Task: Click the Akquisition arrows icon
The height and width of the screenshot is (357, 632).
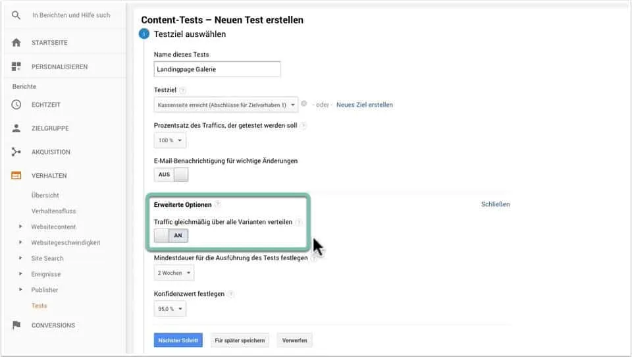Action: [x=16, y=152]
